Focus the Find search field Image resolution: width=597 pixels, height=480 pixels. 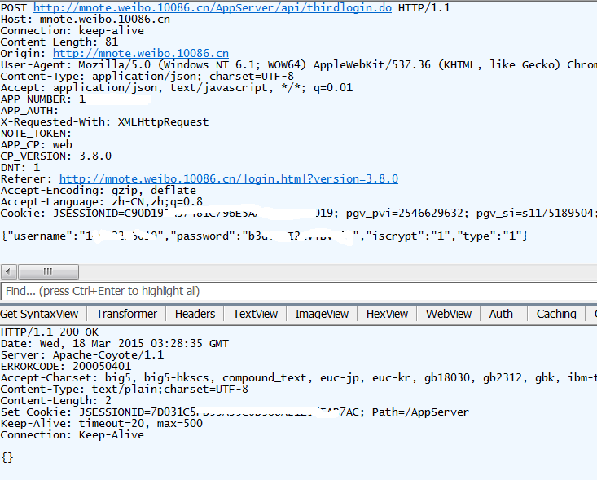(x=299, y=292)
